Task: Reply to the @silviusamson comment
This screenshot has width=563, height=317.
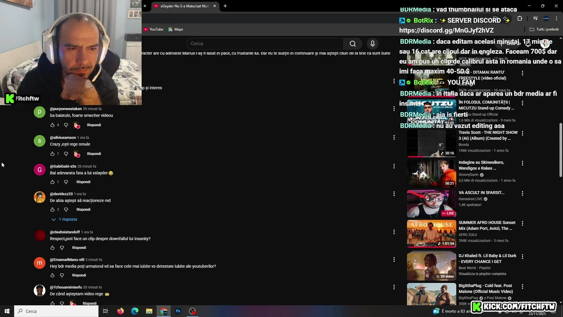Action: 94,154
